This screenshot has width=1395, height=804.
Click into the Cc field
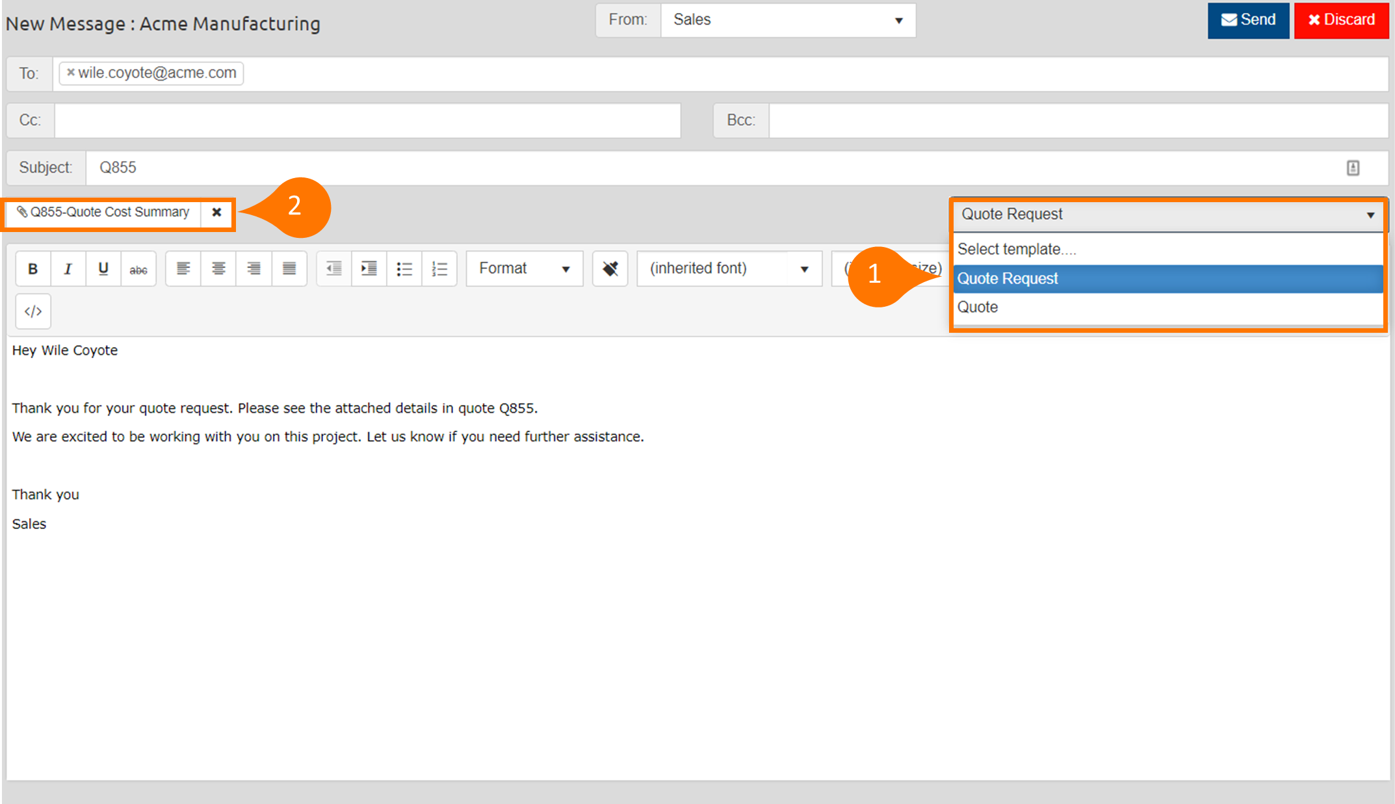click(367, 120)
